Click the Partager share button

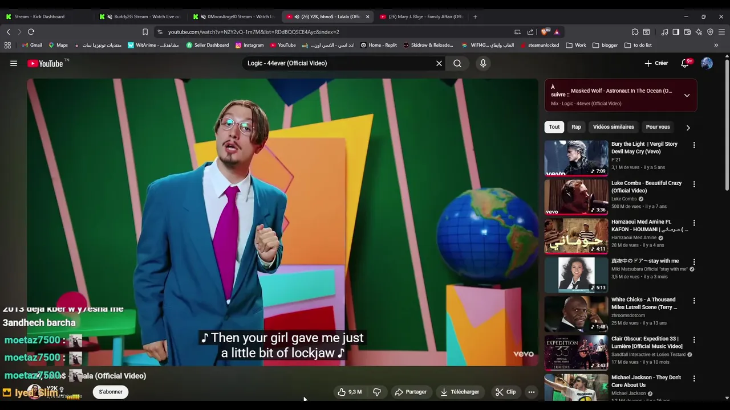[411, 392]
